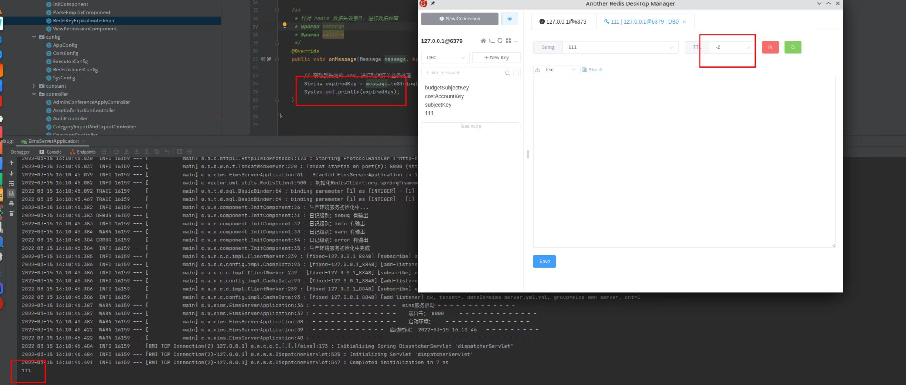Click the green refresh key button

click(793, 47)
